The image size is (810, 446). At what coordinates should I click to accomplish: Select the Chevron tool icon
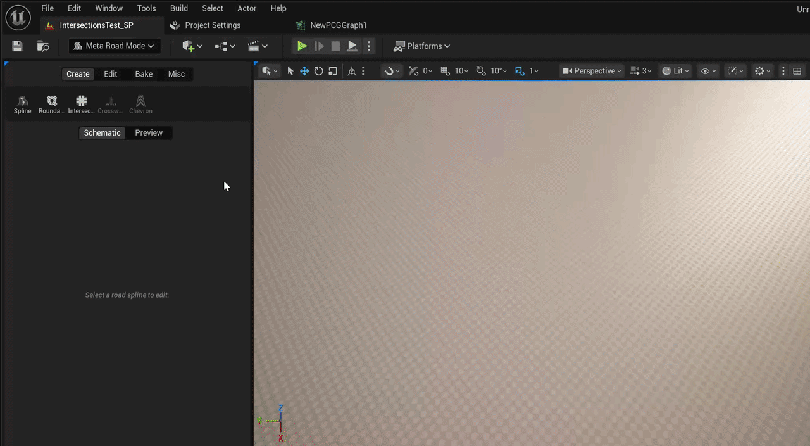pos(140,105)
